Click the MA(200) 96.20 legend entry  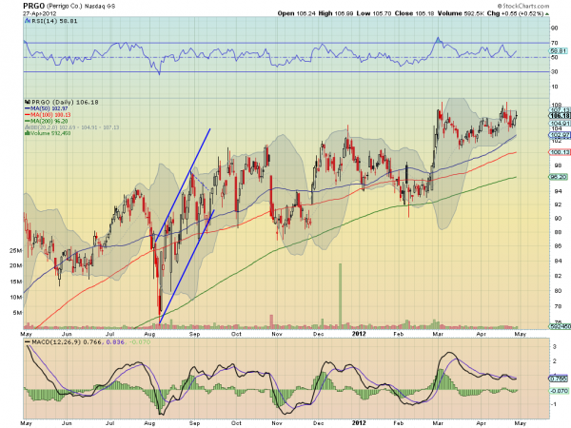click(46, 121)
